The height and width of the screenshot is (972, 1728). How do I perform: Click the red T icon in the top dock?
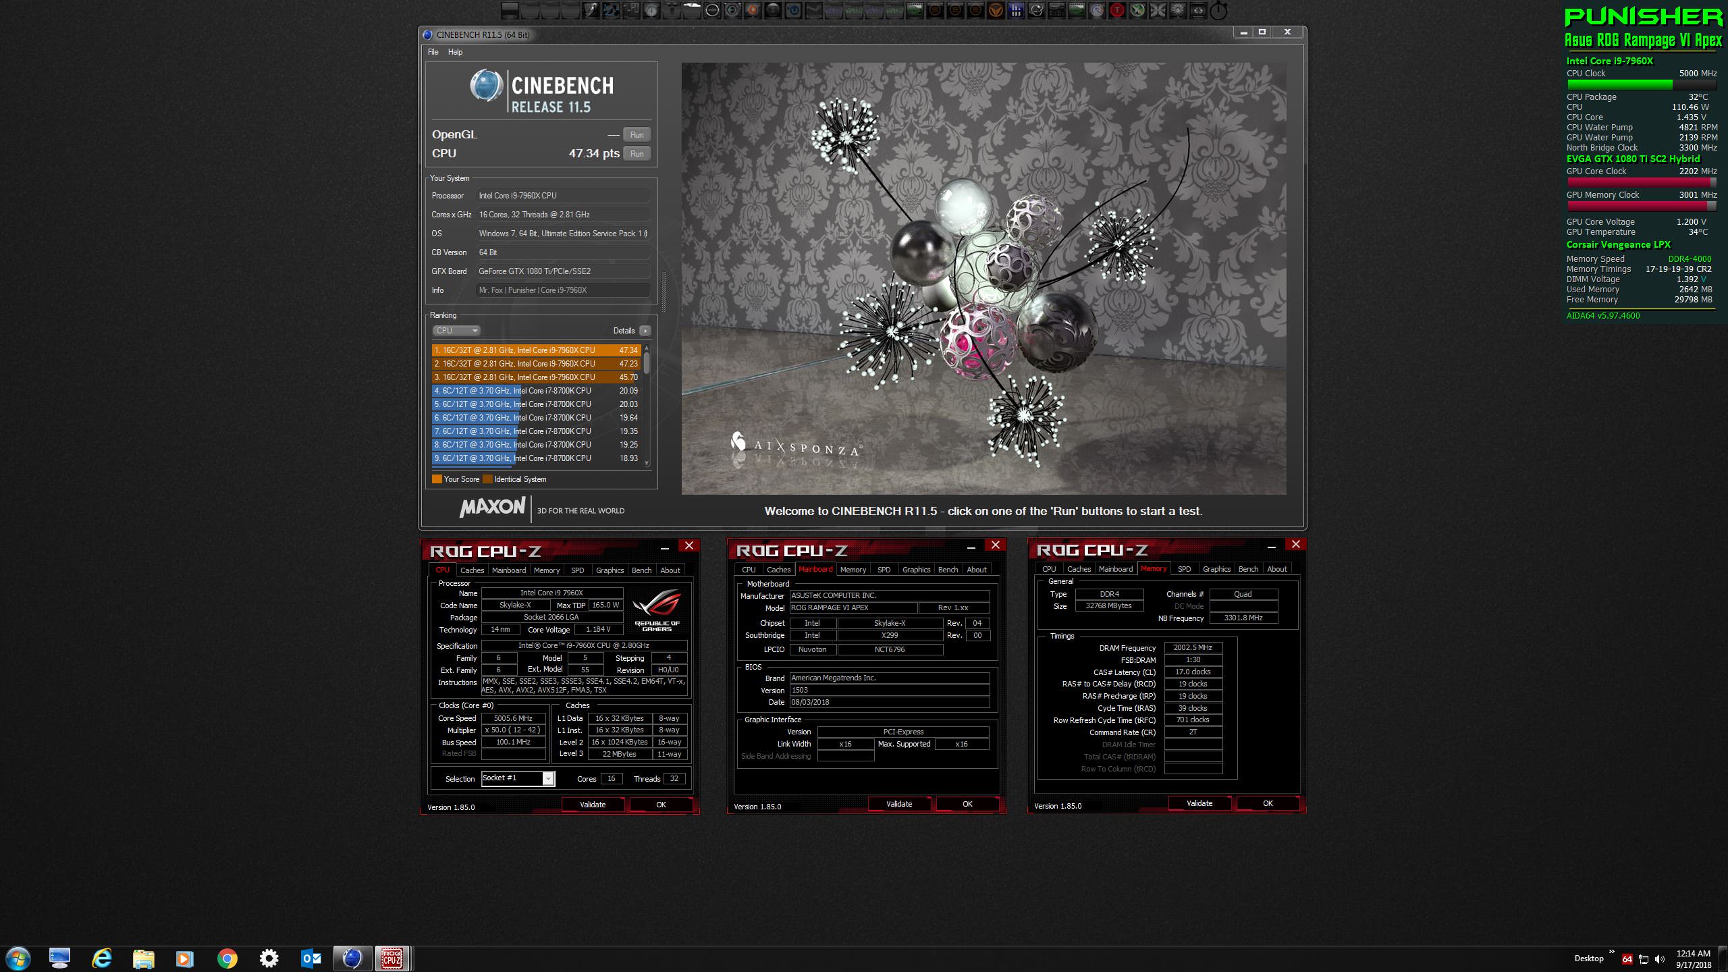[x=1118, y=10]
